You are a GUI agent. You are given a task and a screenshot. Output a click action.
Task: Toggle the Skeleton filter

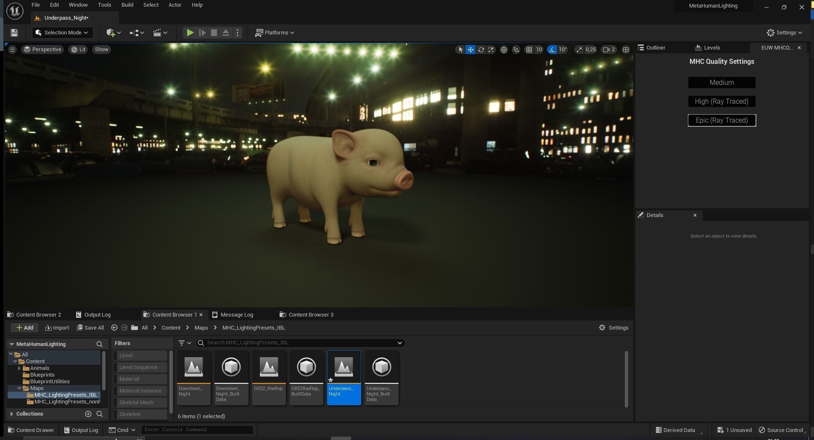140,414
